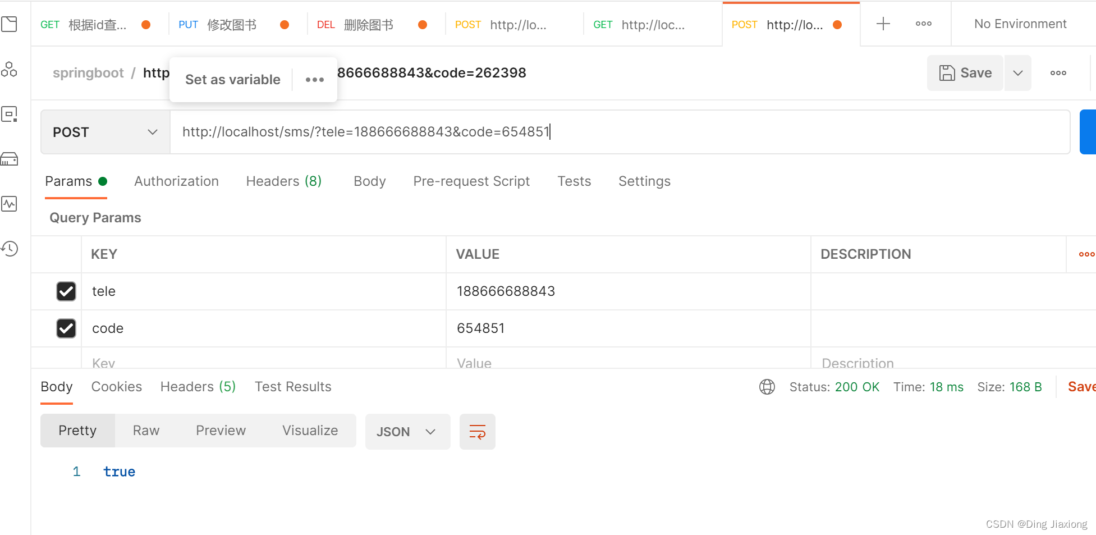Expand the Save options arrow
The height and width of the screenshot is (535, 1096).
pos(1018,73)
